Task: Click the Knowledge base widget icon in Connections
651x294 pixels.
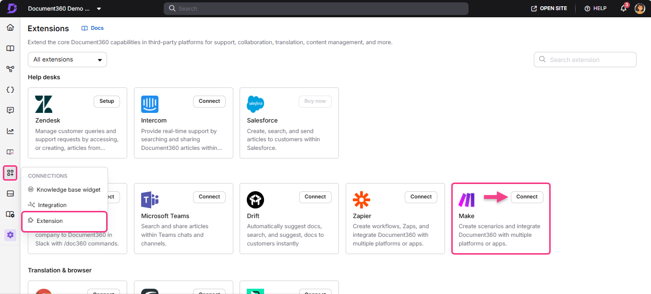Action: click(x=32, y=189)
